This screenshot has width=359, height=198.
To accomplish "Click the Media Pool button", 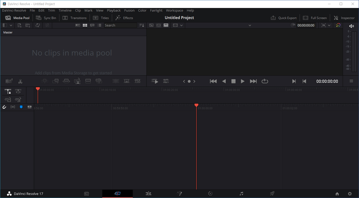I will [x=18, y=18].
